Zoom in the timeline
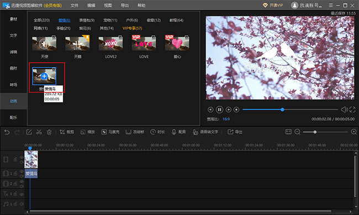 (x=353, y=132)
